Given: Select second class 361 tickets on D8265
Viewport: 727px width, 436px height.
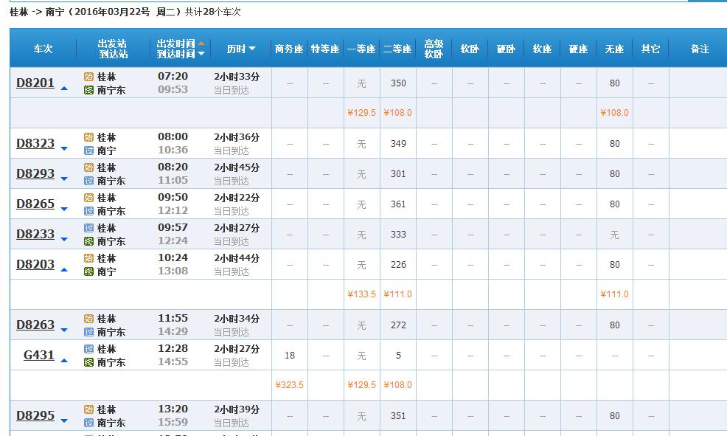Looking at the screenshot, I should coord(398,204).
